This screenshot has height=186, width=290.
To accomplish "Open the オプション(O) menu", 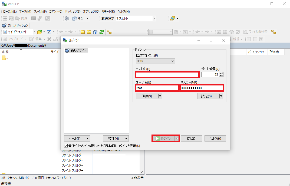I will point(91,11).
